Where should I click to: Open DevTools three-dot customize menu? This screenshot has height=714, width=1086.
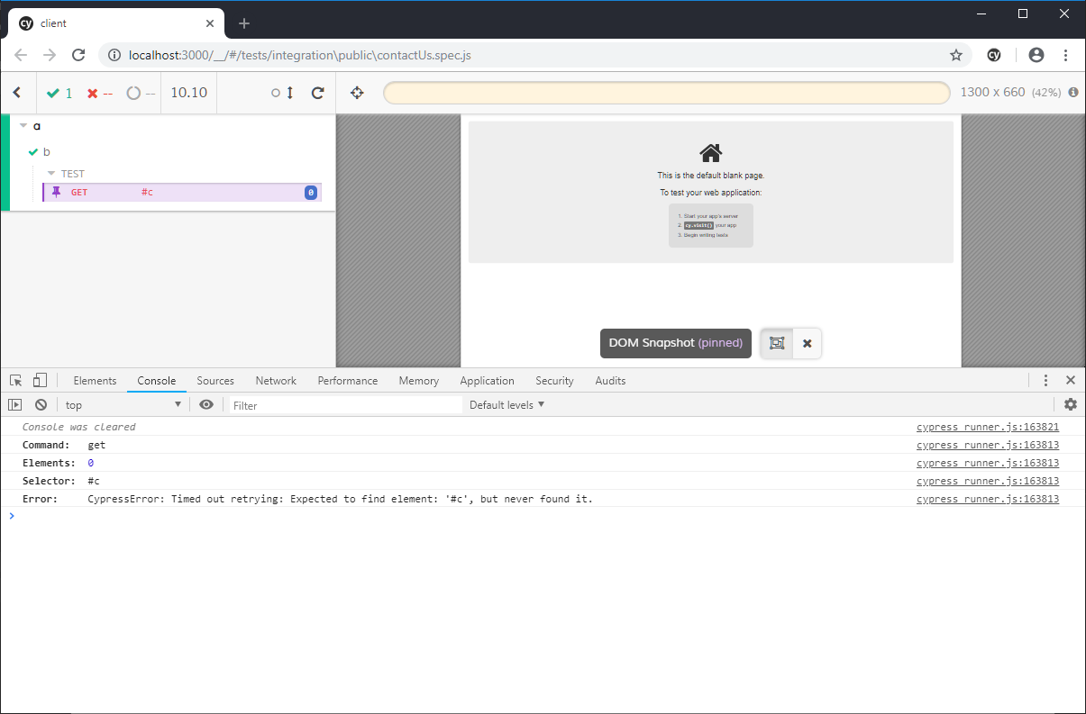[x=1045, y=381]
